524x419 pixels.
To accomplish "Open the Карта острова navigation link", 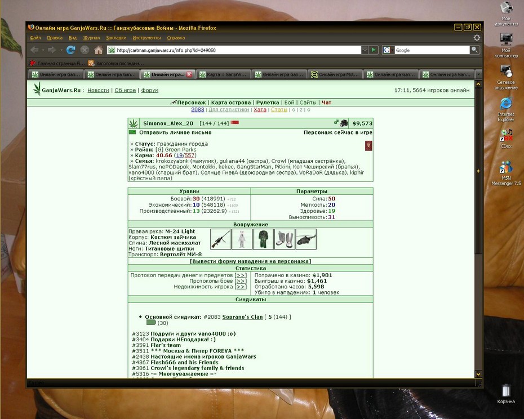I will (231, 102).
